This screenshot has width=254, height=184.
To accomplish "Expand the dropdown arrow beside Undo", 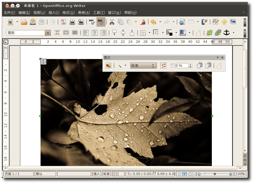I will tap(160, 22).
